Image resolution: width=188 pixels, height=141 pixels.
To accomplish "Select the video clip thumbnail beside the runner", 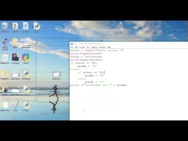I will coord(57,76).
